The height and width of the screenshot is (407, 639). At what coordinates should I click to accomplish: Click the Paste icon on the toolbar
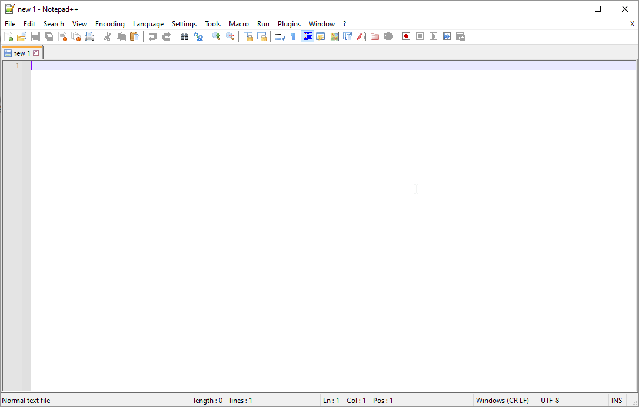134,36
